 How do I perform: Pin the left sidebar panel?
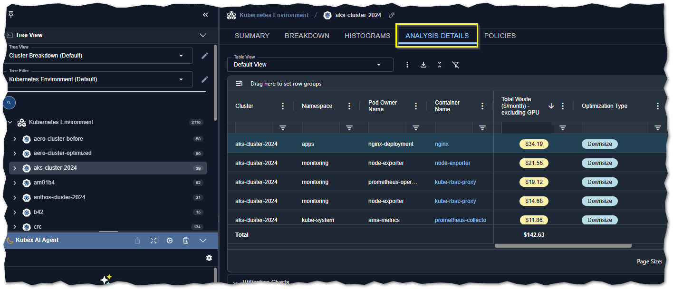coord(11,15)
